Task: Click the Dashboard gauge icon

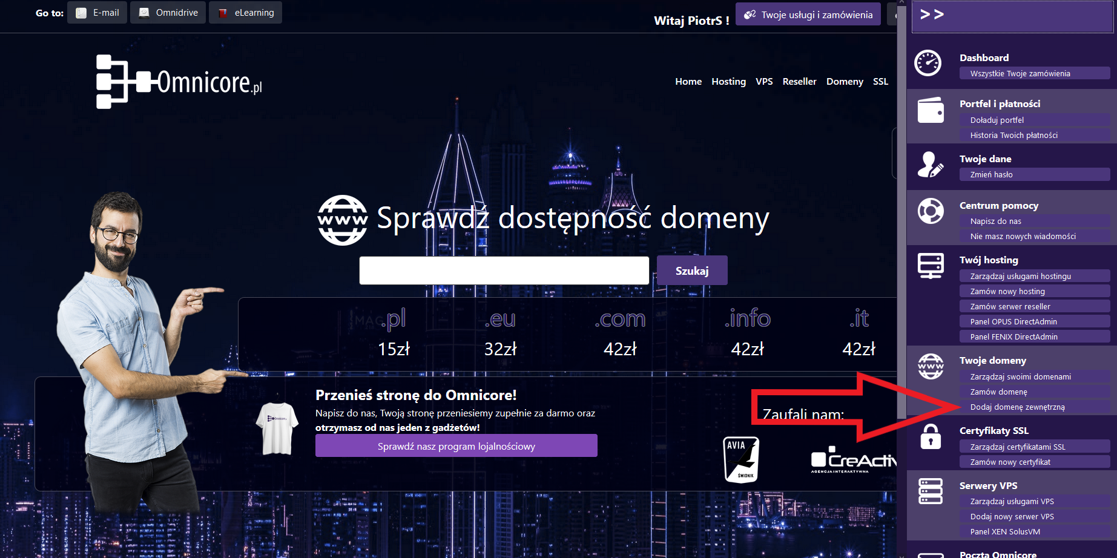Action: tap(928, 63)
